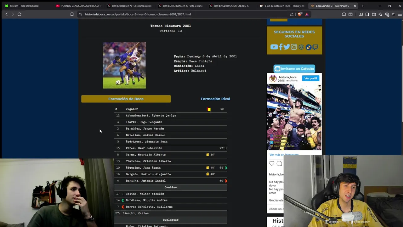Switch to the TORNEO CLAUSURA 2001 YouTube tab
This screenshot has height=227, width=403.
click(78, 6)
